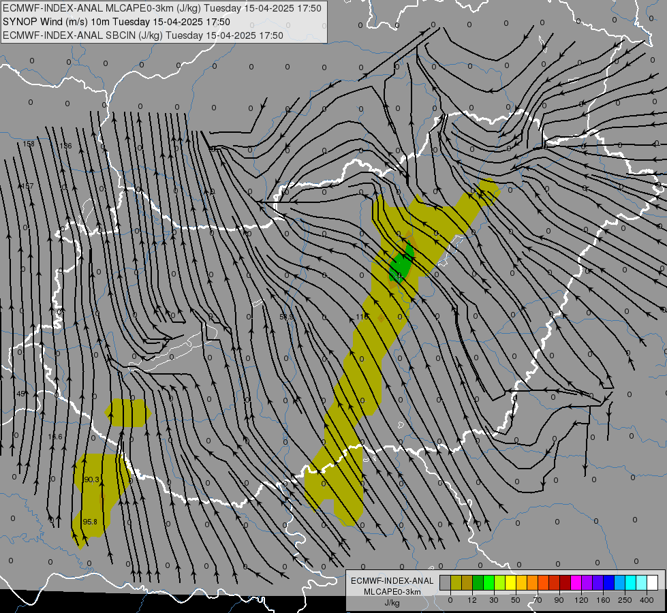Select the legend scale value '120'
Image resolution: width=667 pixels, height=613 pixels.
pyautogui.click(x=582, y=600)
